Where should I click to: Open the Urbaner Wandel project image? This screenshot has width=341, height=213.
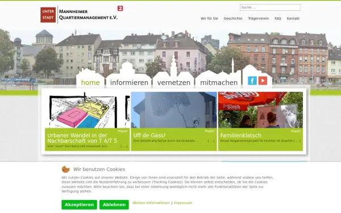88,110
